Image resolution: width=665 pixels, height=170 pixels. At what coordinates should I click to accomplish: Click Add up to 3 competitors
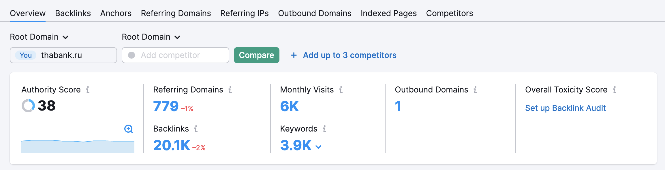pyautogui.click(x=344, y=55)
